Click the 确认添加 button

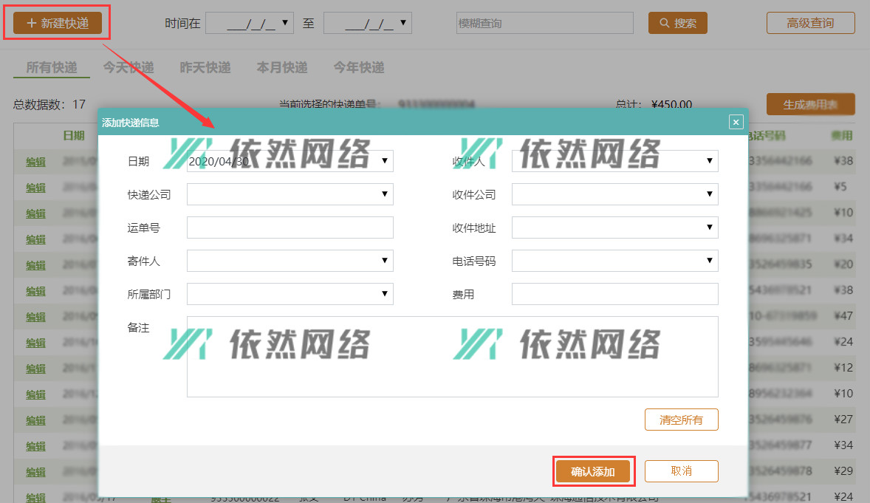click(592, 471)
